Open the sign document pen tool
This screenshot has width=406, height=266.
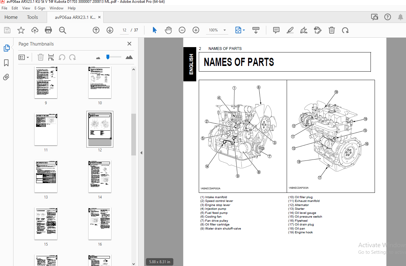click(x=304, y=30)
